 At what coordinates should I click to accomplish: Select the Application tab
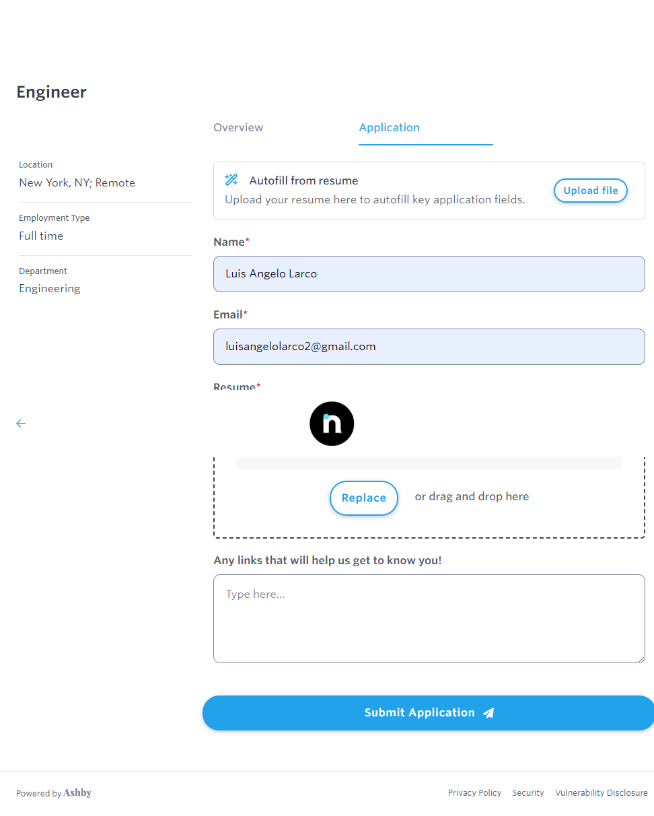[x=389, y=127]
